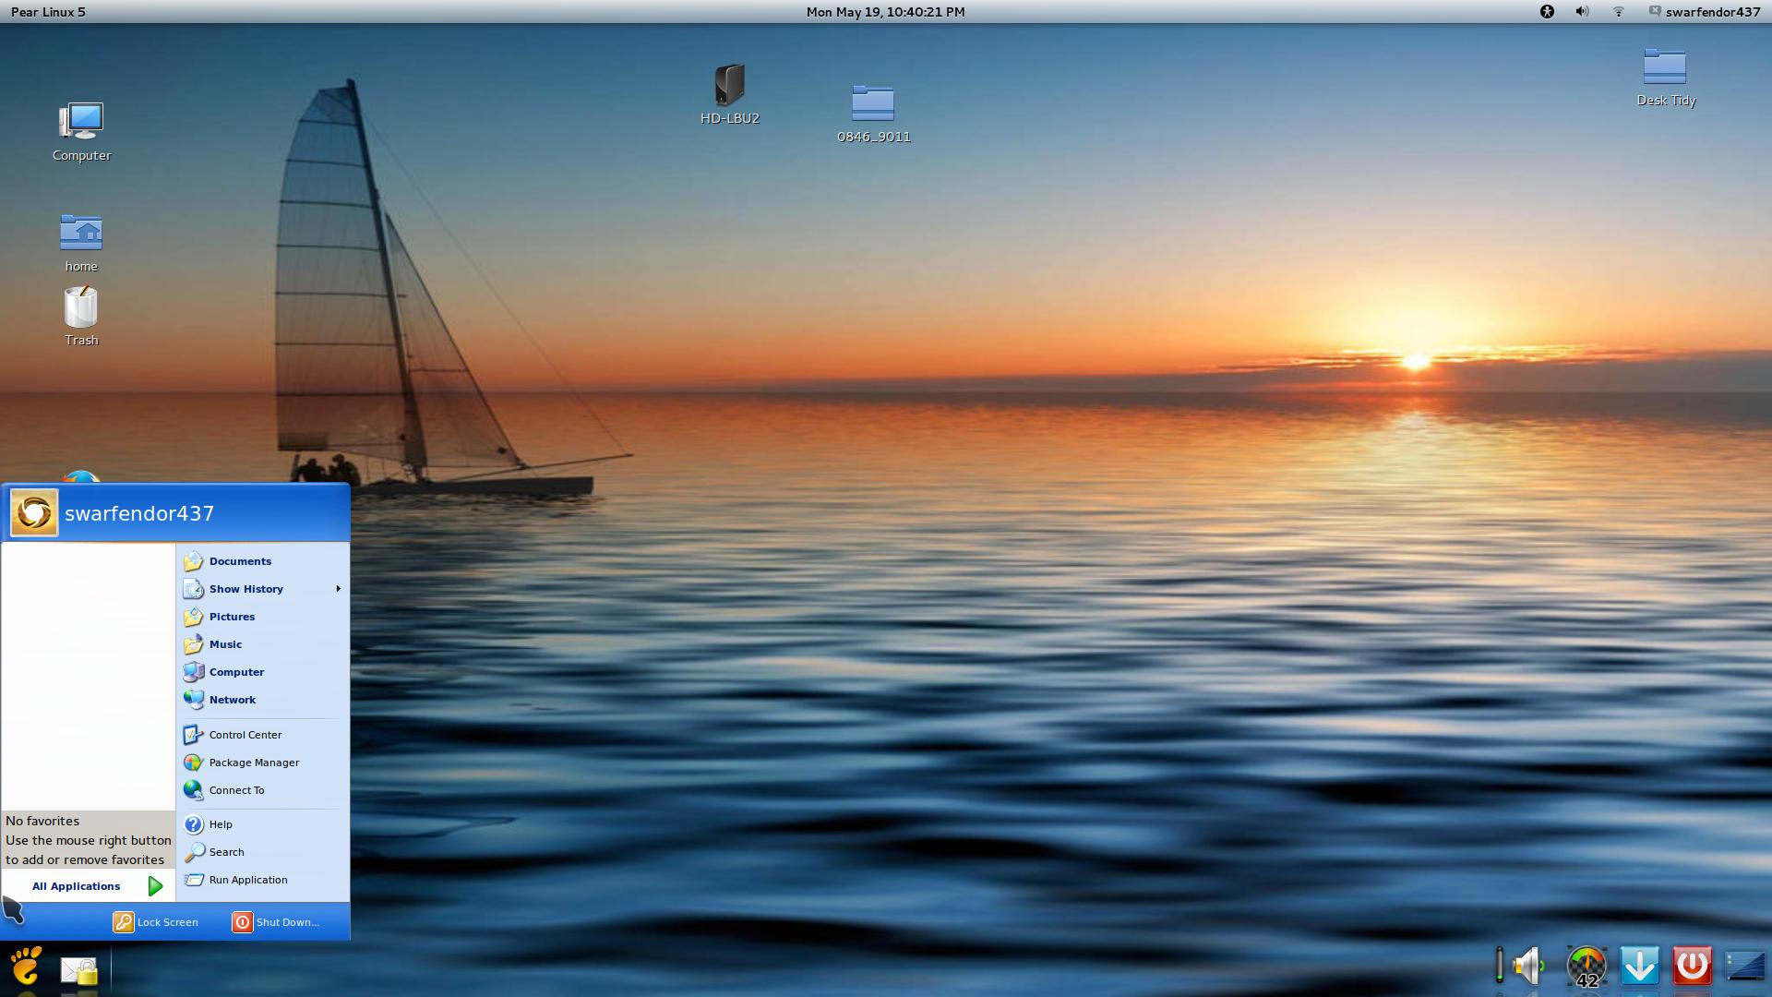Click the accessibility icon in top panel

1547,12
